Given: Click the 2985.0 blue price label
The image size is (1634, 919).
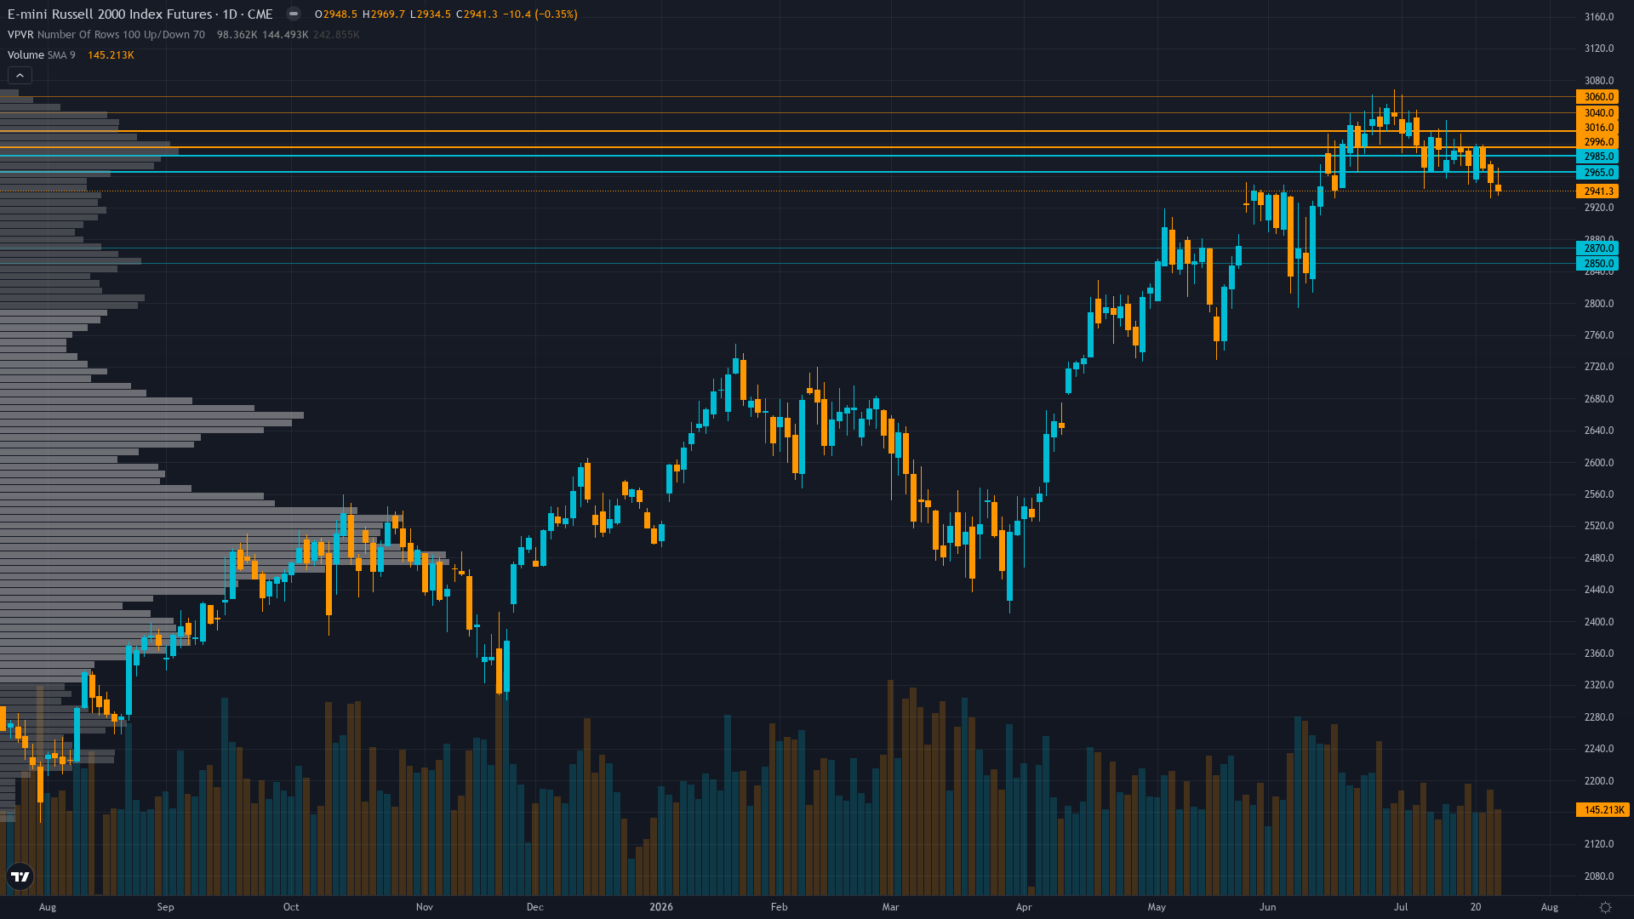Looking at the screenshot, I should tap(1598, 157).
